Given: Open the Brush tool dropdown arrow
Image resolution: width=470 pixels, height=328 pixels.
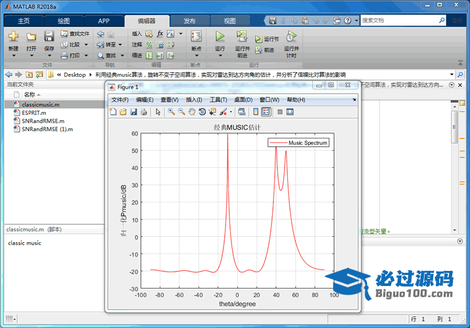Looking at the screenshot, I should pyautogui.click(x=230, y=112).
